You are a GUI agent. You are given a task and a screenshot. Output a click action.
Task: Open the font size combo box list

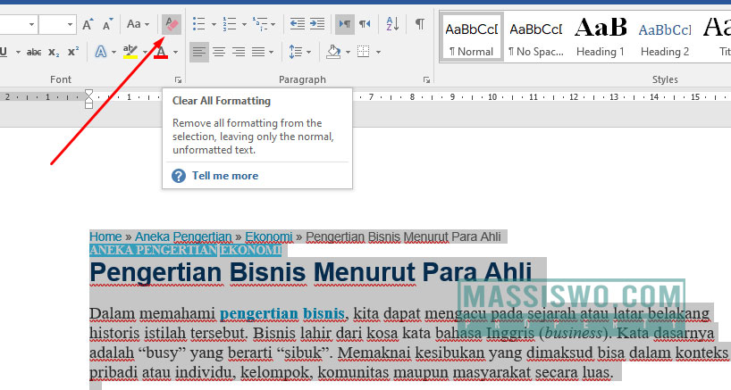pos(70,24)
